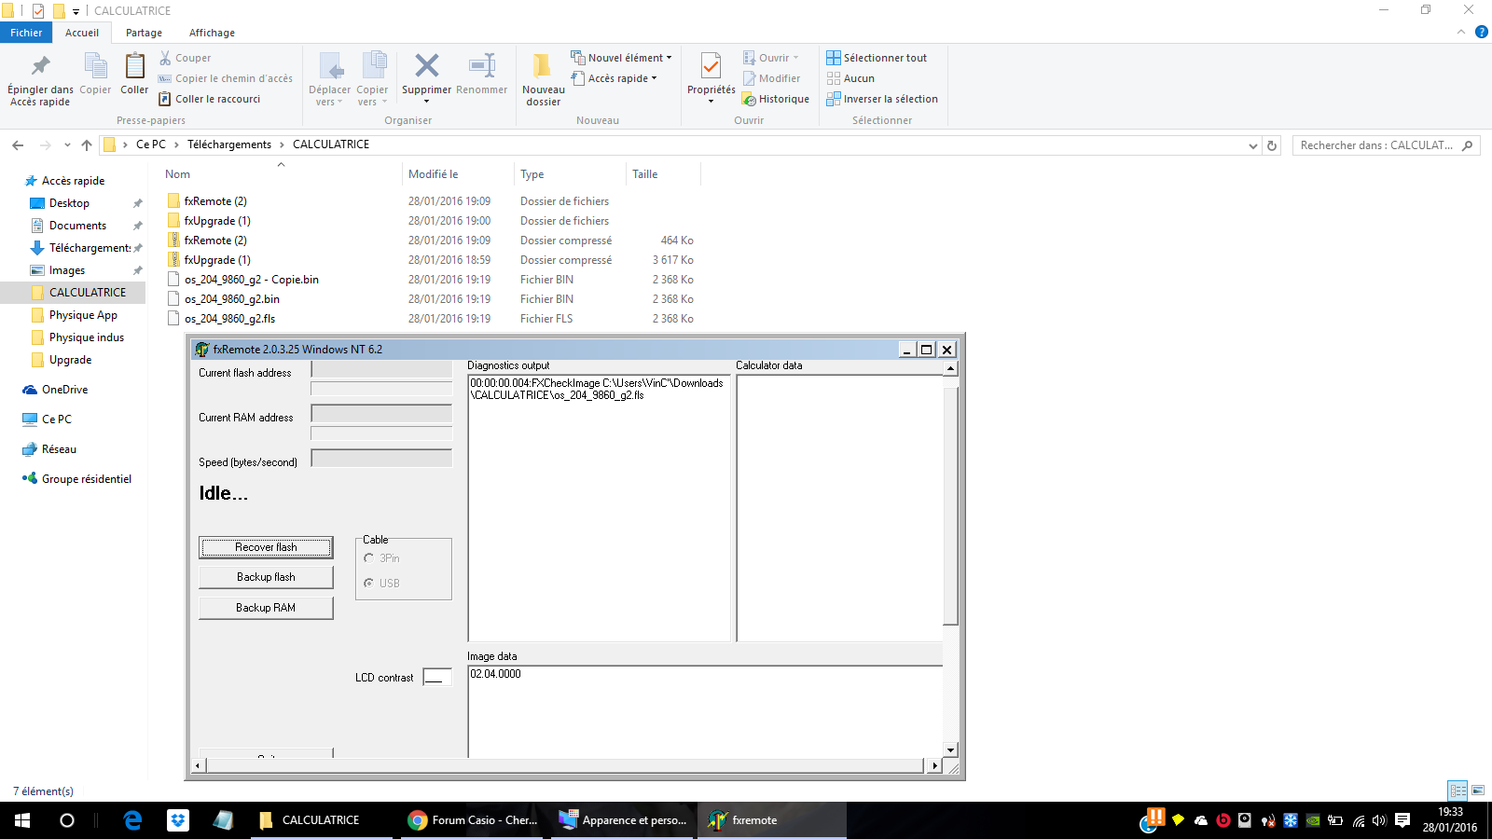Open Images in Accès rapide sidebar
This screenshot has height=839, width=1492.
(67, 270)
